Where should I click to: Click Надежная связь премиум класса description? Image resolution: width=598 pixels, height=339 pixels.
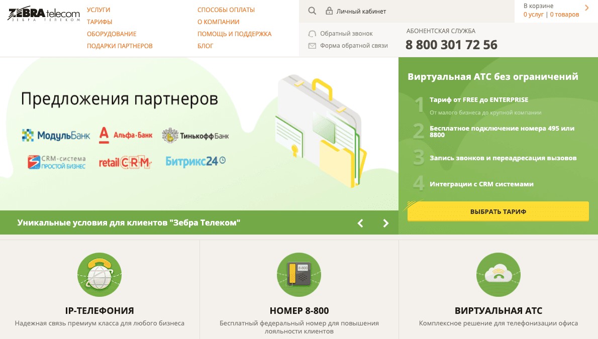pyautogui.click(x=99, y=323)
